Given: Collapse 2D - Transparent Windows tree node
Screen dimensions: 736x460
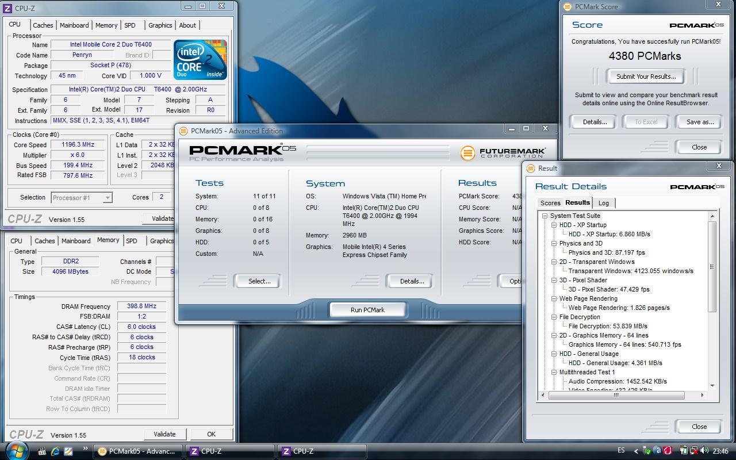Looking at the screenshot, I should 554,262.
